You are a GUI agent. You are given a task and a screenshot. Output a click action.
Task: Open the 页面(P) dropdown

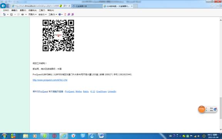32,14
